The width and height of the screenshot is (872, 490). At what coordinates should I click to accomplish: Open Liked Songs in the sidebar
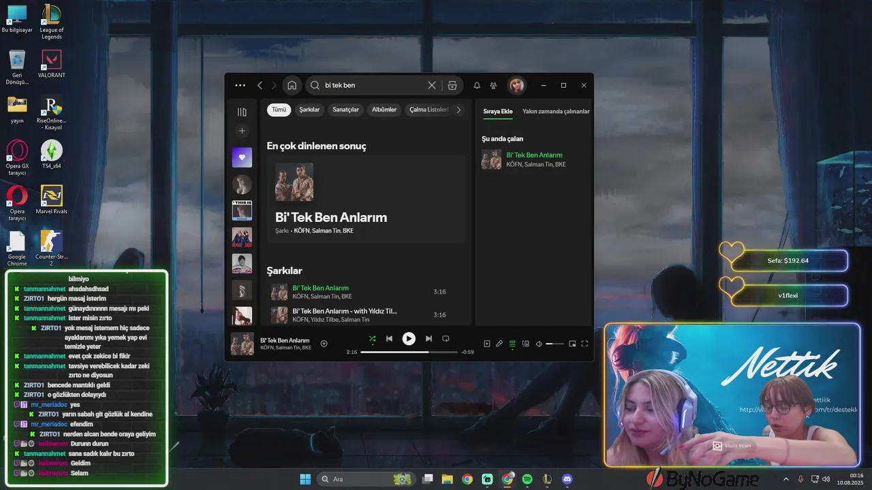(242, 157)
